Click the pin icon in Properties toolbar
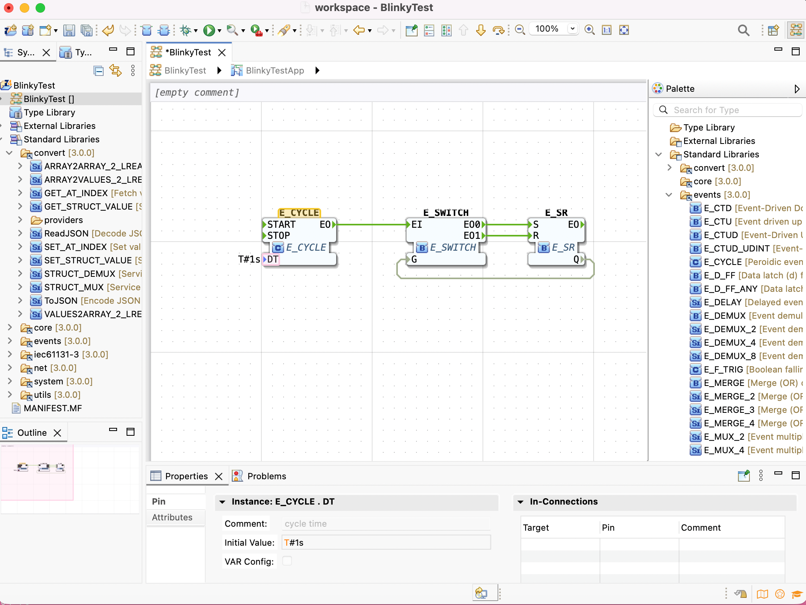This screenshot has height=605, width=806. (x=744, y=476)
